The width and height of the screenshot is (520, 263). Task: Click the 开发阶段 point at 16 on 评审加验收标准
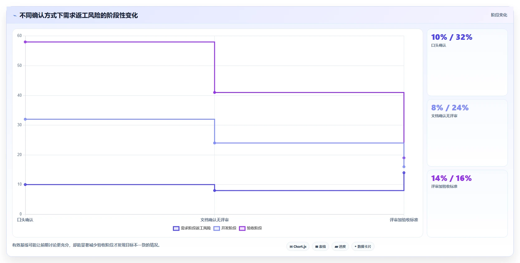click(x=404, y=167)
